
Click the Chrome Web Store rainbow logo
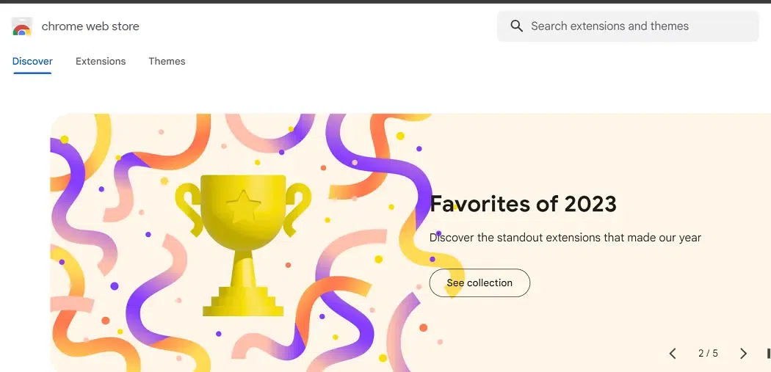point(22,27)
